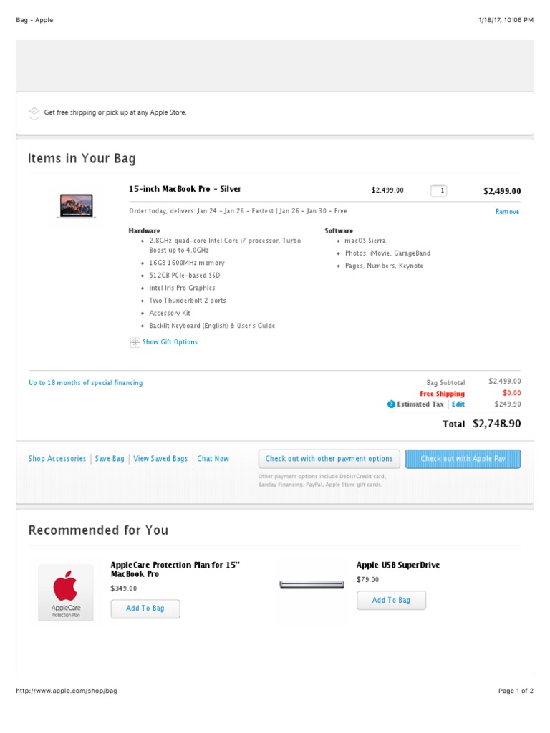The image size is (550, 733).
Task: Check out with Apple Pay
Action: point(463,459)
